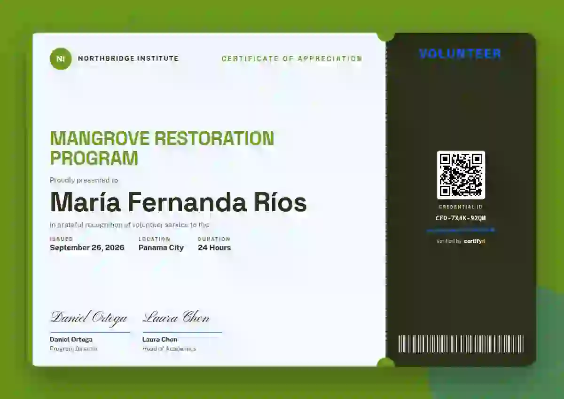
Task: Click the 'ISSUED' label
Action: pyautogui.click(x=62, y=239)
